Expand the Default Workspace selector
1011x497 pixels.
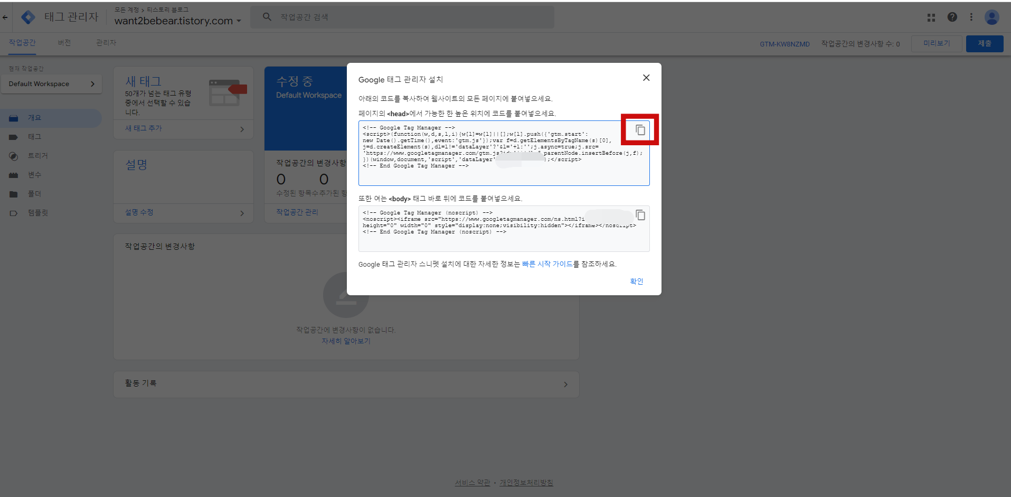[51, 84]
